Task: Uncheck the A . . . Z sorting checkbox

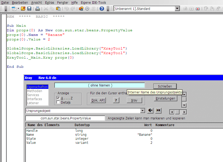Action: coord(58,98)
